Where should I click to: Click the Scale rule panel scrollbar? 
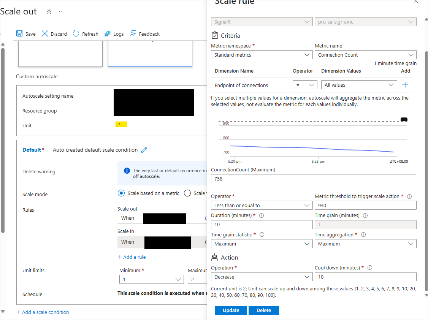coord(426,171)
